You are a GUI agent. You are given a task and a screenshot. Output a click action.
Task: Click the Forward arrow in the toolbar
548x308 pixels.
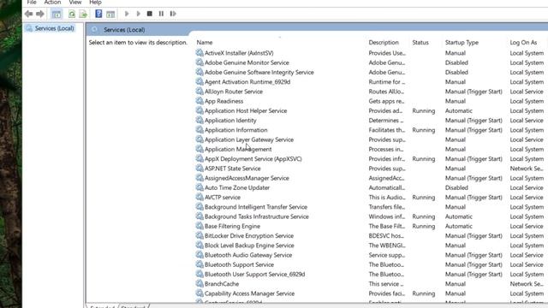coord(40,14)
